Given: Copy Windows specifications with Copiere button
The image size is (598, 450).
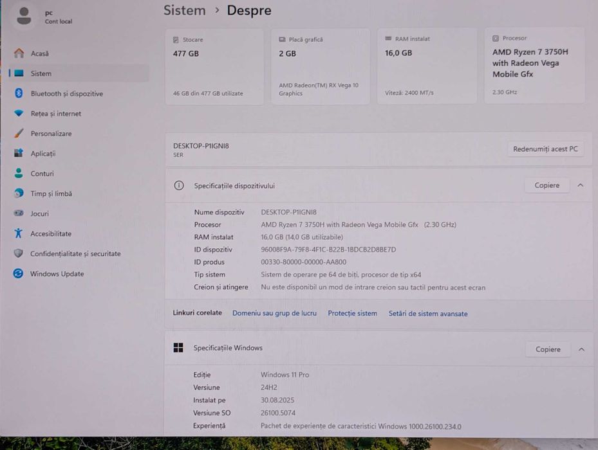Looking at the screenshot, I should (548, 350).
